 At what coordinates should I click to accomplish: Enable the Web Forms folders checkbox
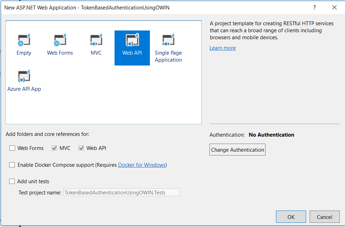click(x=12, y=148)
